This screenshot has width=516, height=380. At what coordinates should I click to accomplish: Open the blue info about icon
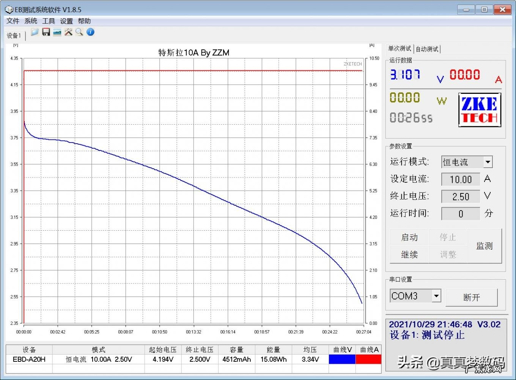90,32
